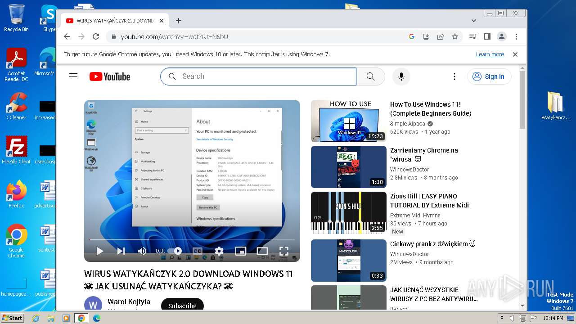Subscribe to Warol Kojtyla channel
Screen dimensions: 576x324
(182, 305)
